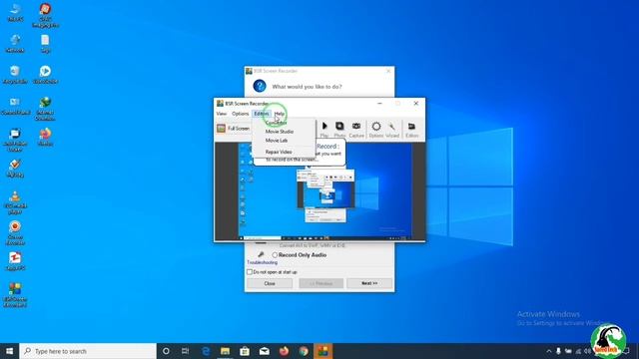
Task: Click BSR Screen Recorder taskbar icon
Action: (x=322, y=351)
